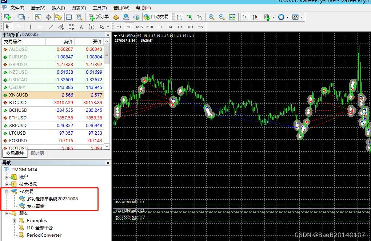
Task: Expand the Profiles dropdown arrow
Action: click(28, 17)
